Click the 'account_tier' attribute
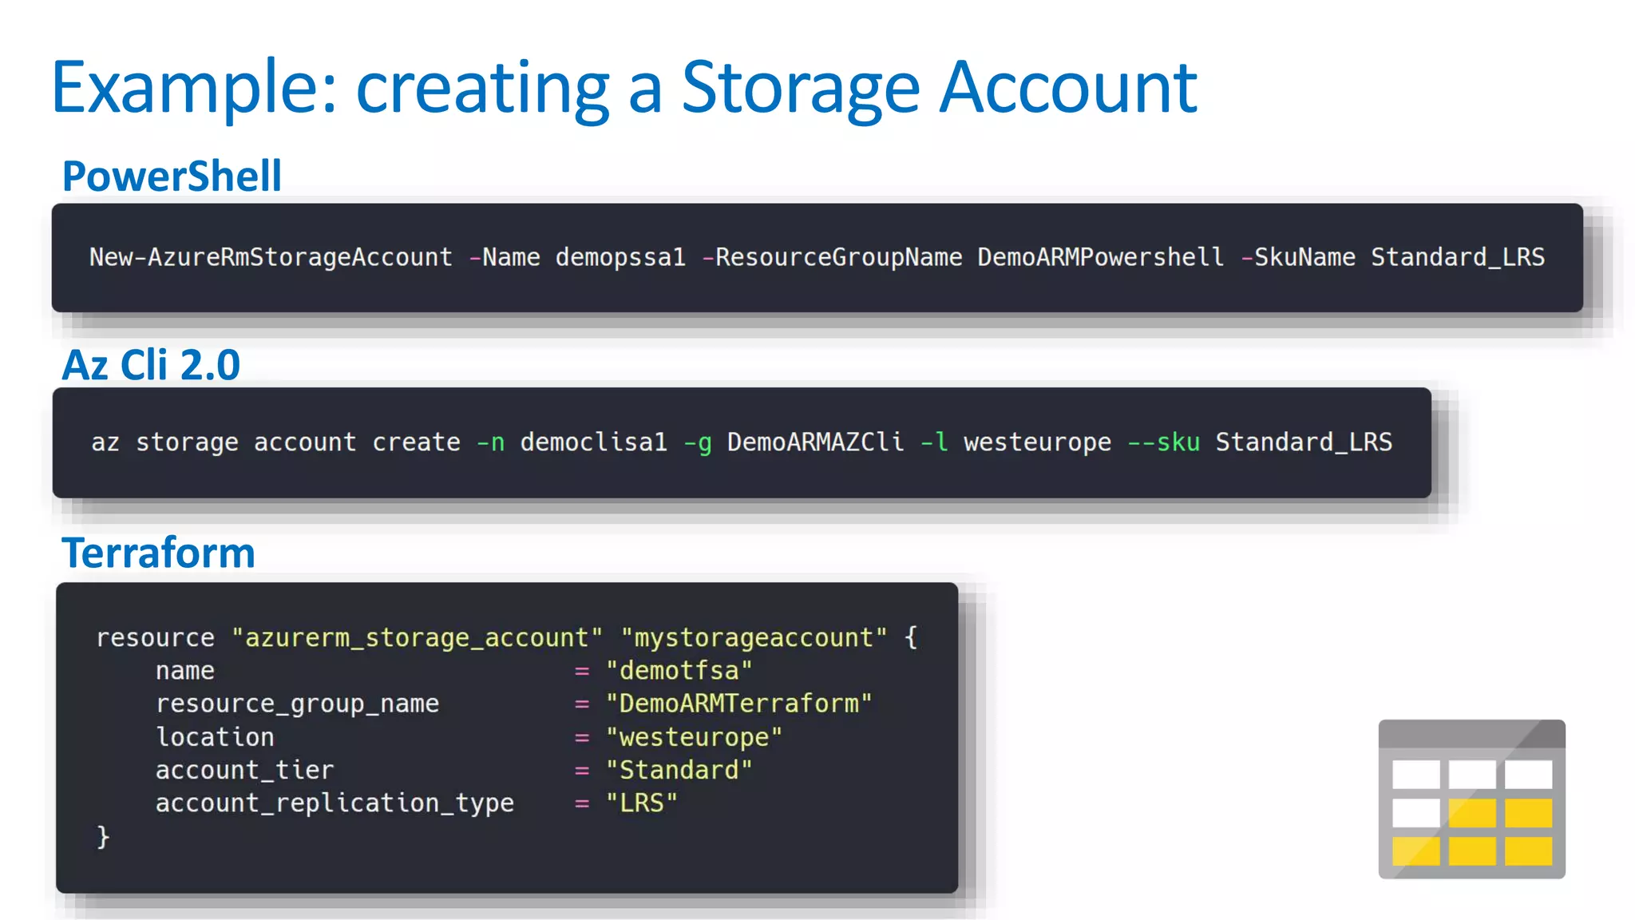Viewport: 1635px width, 920px height. (244, 770)
